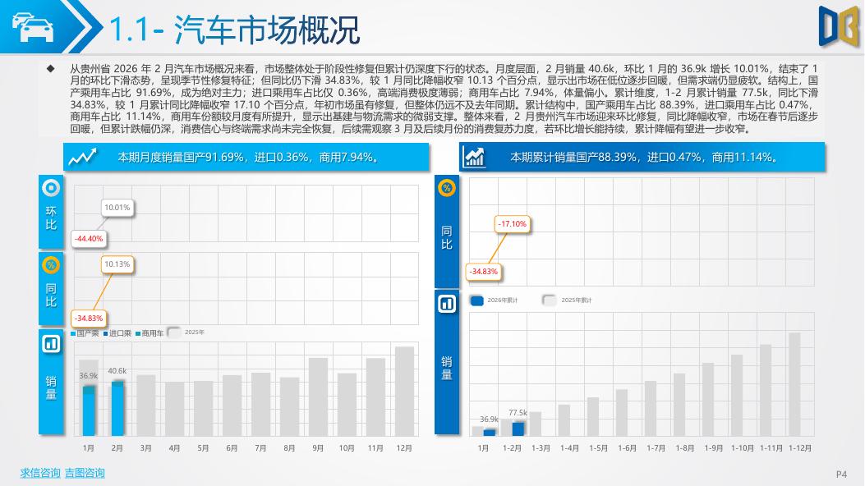Click the -17.10% cumulative data label
This screenshot has height=486, width=865.
(x=512, y=224)
